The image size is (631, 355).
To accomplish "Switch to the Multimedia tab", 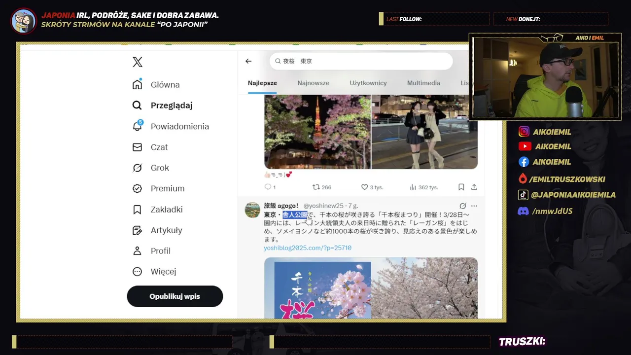I will (x=423, y=83).
